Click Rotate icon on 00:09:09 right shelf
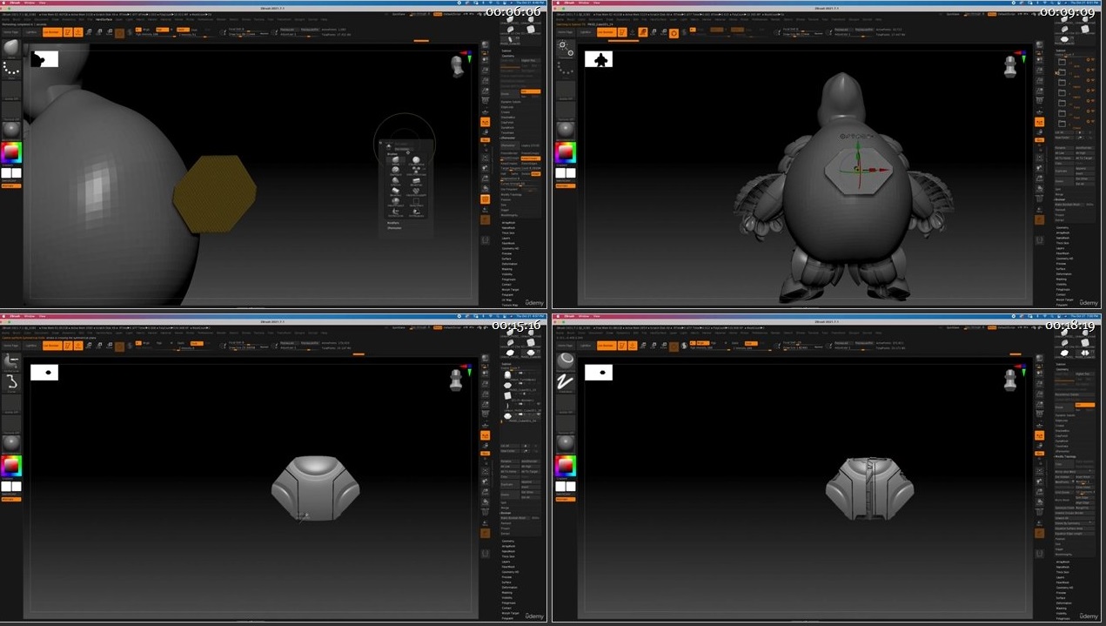The height and width of the screenshot is (626, 1106). coord(1039,188)
